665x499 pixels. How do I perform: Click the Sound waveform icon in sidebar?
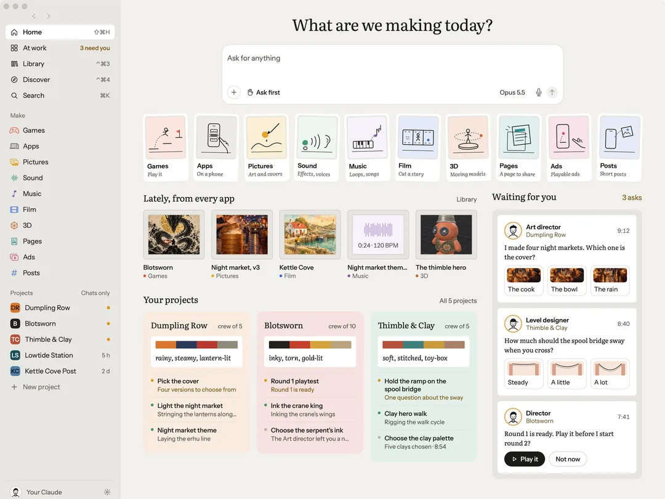(x=14, y=178)
